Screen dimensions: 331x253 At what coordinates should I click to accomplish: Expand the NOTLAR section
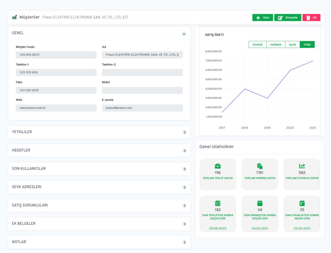(x=184, y=242)
